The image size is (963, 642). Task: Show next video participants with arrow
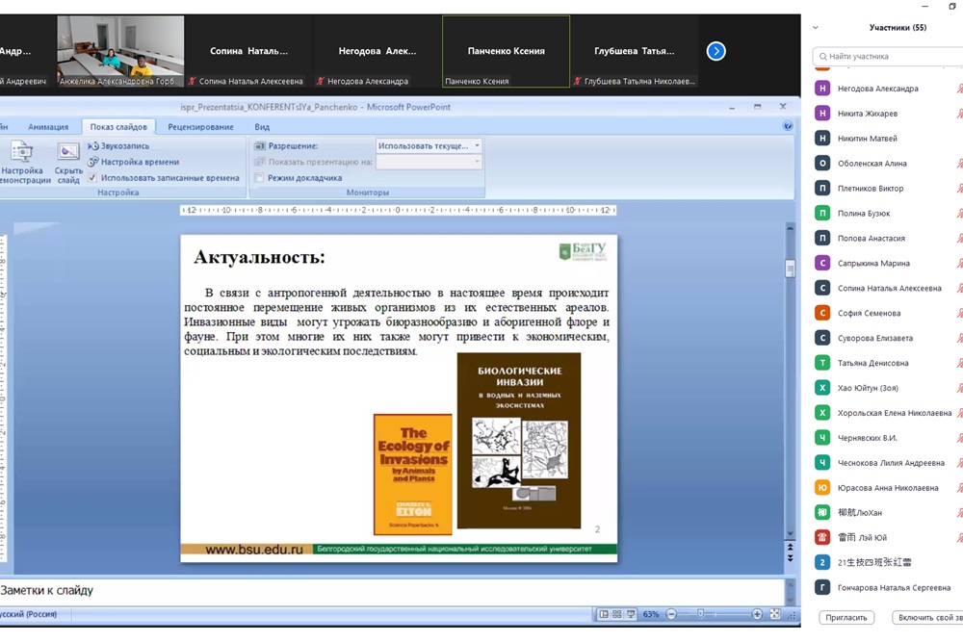tap(716, 51)
